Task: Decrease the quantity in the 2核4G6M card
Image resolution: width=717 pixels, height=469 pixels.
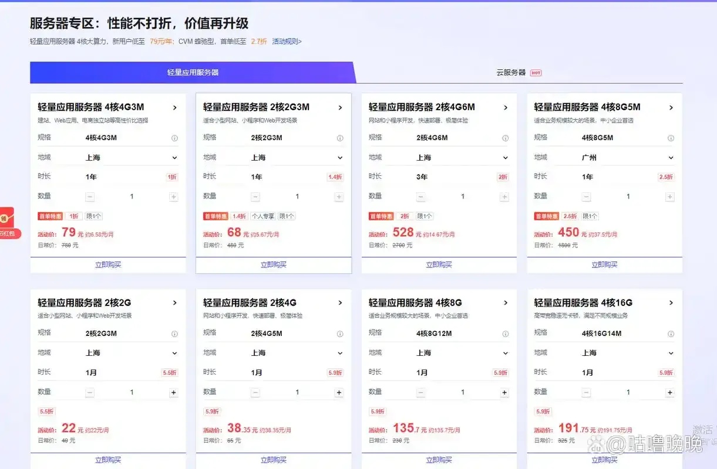Action: tap(421, 197)
